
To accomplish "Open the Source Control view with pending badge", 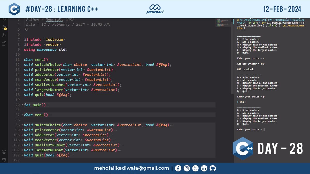I will pyautogui.click(x=4, y=28).
